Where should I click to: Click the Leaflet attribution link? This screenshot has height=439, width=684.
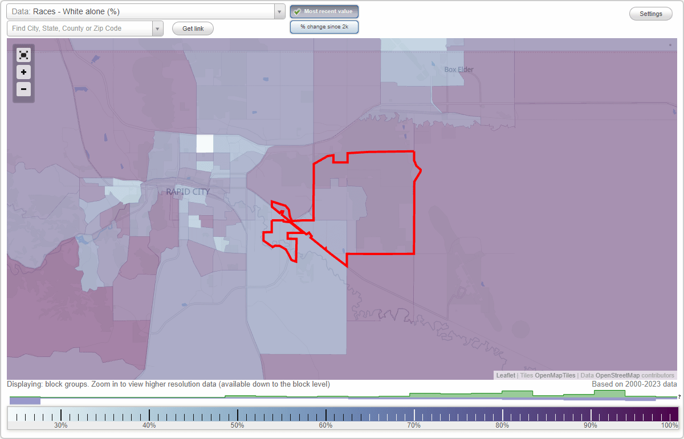[506, 375]
